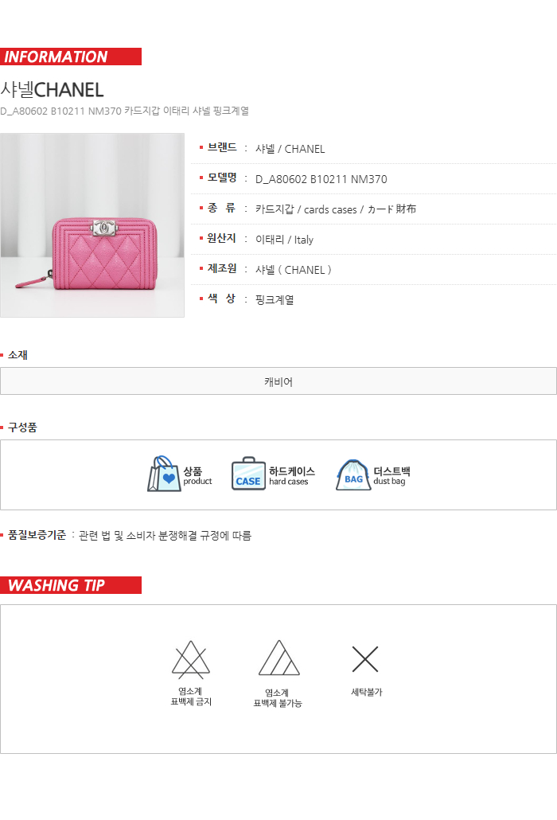This screenshot has width=557, height=820.
Task: Click the crossed-out triangle bleach prohibited icon
Action: pyautogui.click(x=191, y=659)
